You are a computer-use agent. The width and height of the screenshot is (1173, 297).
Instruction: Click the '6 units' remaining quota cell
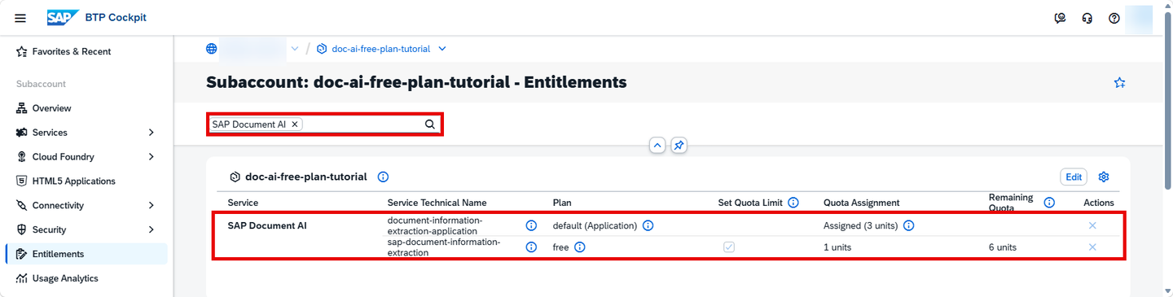tap(1003, 247)
